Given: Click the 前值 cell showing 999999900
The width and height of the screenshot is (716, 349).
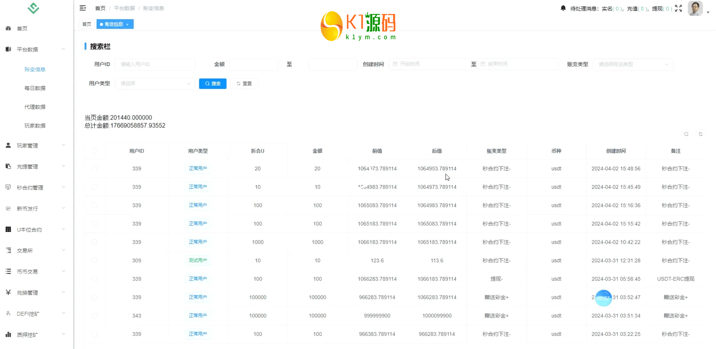Looking at the screenshot, I should (x=377, y=316).
